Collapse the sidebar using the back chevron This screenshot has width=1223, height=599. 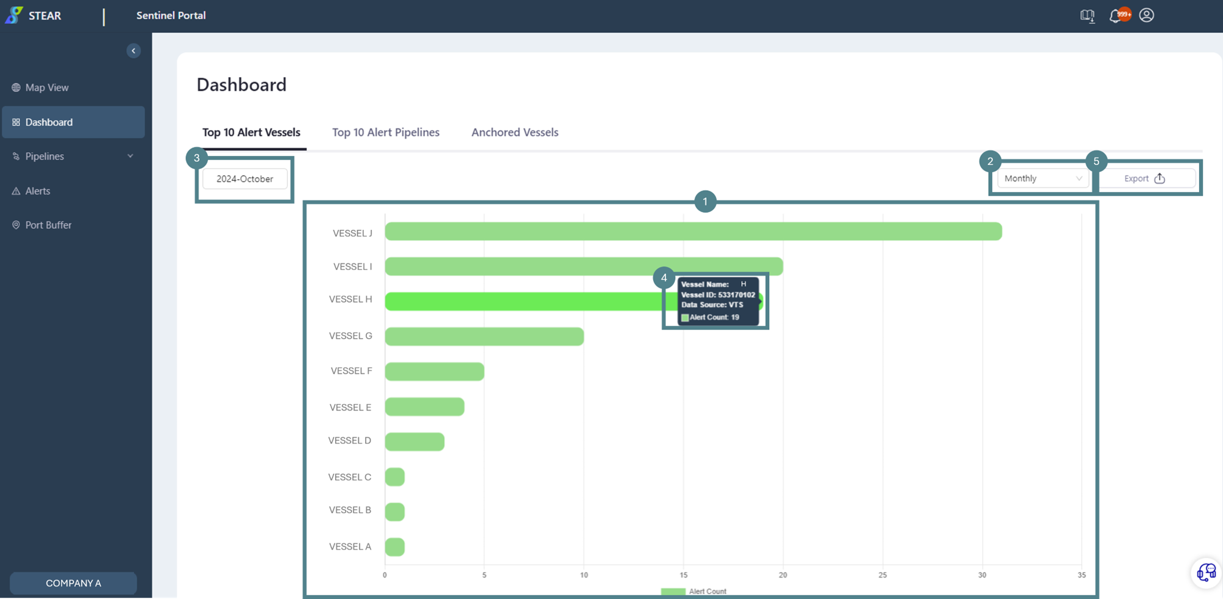[133, 50]
